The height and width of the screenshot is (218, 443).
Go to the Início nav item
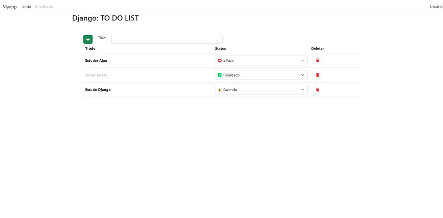tap(27, 7)
